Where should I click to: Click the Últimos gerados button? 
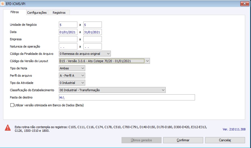141,140
